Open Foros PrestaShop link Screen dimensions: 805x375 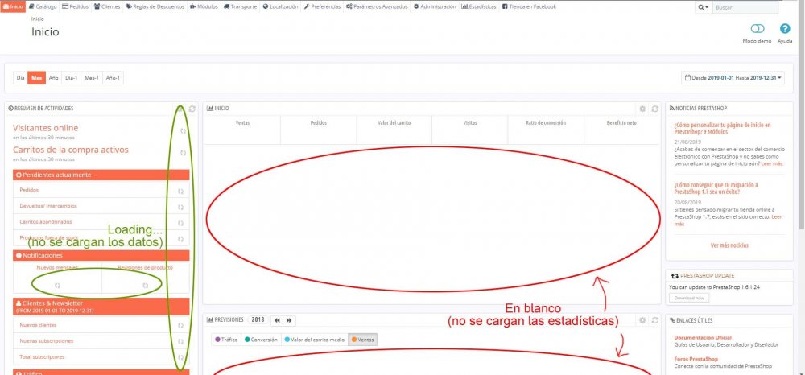(x=696, y=359)
